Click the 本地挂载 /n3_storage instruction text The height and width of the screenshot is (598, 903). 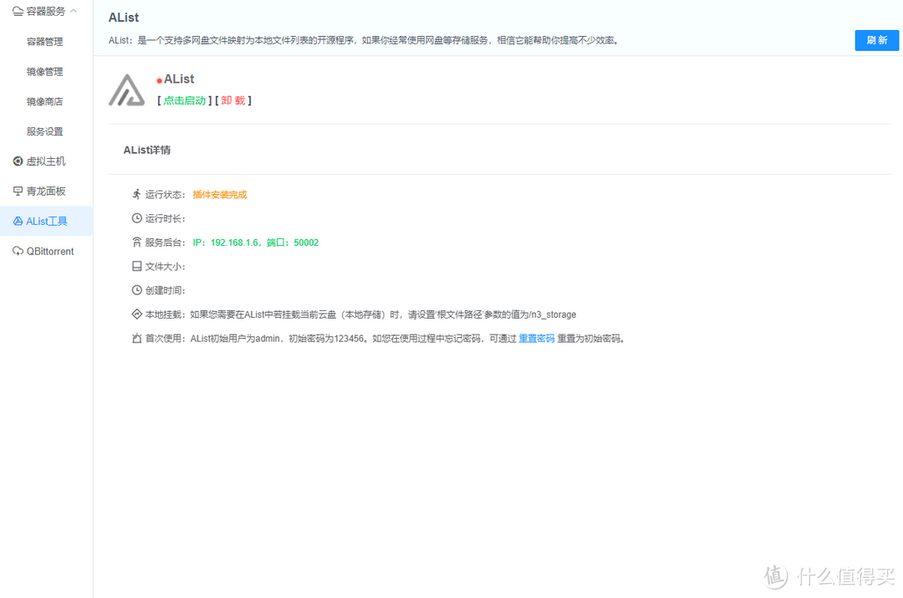click(383, 314)
